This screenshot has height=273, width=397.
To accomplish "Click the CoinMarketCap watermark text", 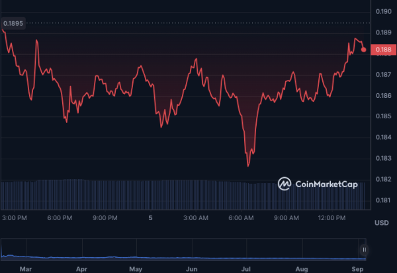I will click(x=327, y=184).
